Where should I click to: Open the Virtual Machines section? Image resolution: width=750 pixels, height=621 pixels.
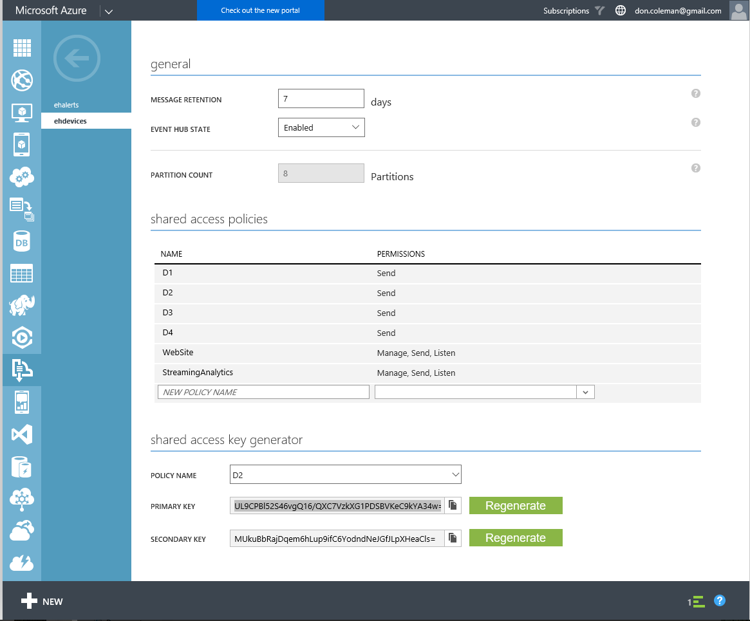[x=22, y=113]
